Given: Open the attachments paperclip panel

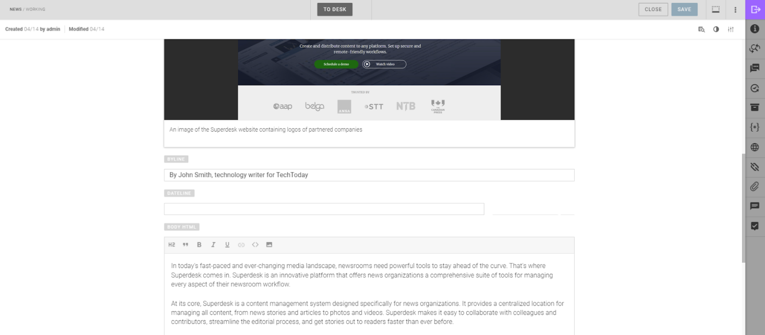Looking at the screenshot, I should coord(755,186).
